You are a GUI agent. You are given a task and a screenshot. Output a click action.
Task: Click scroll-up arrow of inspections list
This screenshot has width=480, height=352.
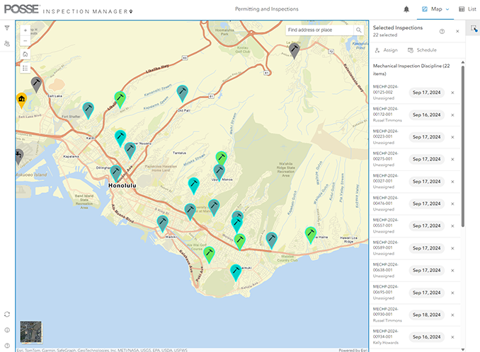click(463, 62)
